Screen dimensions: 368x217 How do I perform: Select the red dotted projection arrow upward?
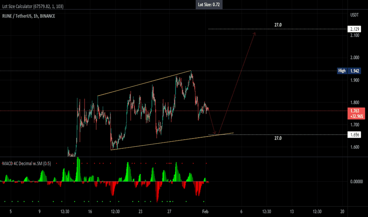coord(237,83)
